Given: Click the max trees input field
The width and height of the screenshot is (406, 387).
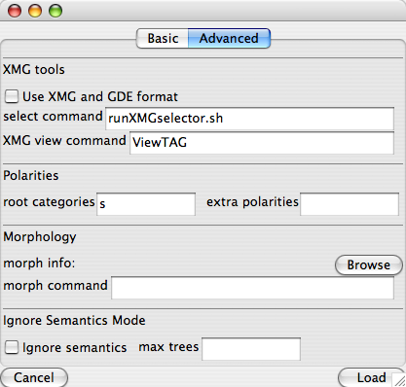Looking at the screenshot, I should click(x=251, y=349).
